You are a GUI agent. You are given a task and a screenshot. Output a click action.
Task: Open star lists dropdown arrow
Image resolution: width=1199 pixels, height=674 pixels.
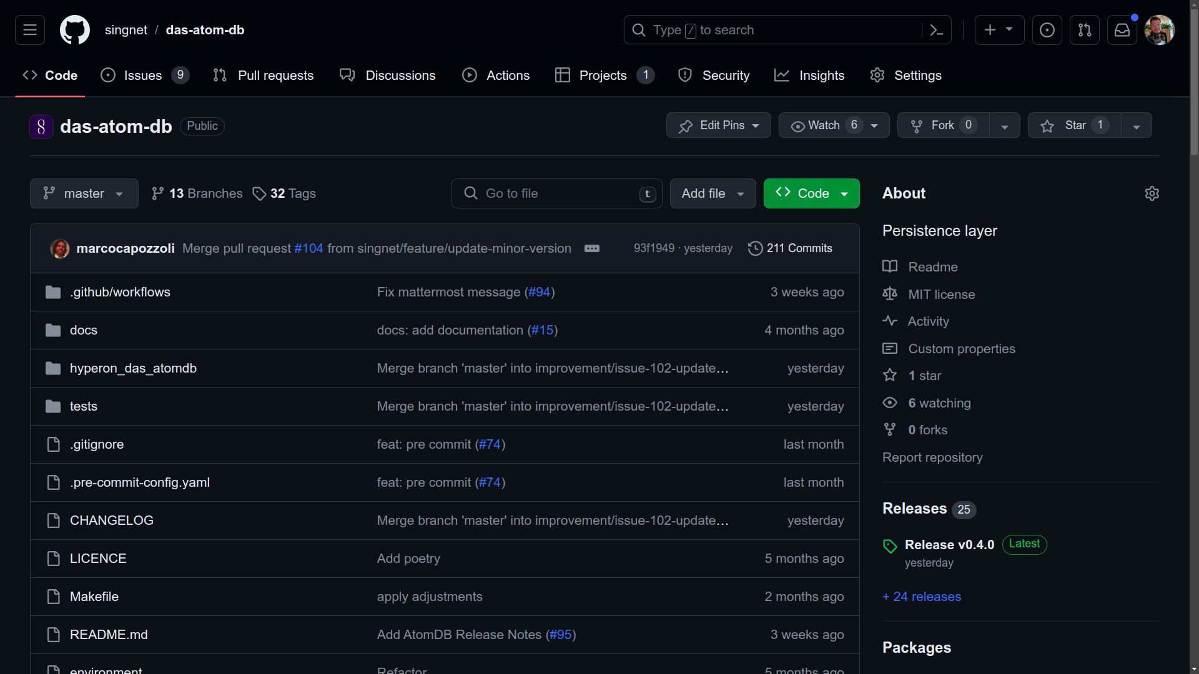tap(1137, 125)
